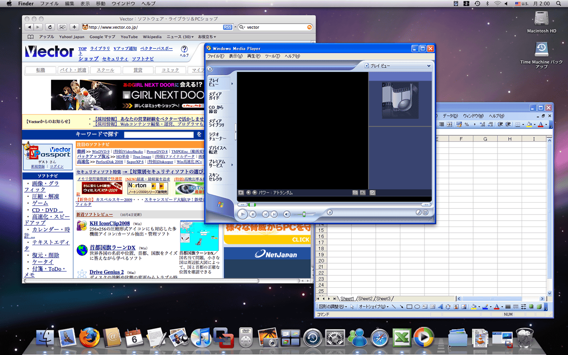The image size is (568, 355).
Task: Expand the プレイビュー sidebar arrow
Action: (x=232, y=83)
